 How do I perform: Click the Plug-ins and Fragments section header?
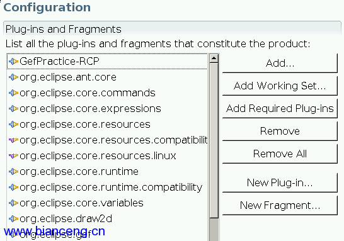64,30
